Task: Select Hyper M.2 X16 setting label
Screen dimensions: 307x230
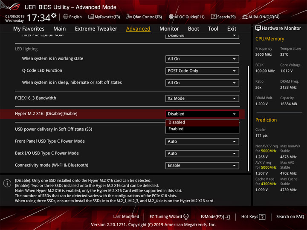Action: [x=46, y=114]
